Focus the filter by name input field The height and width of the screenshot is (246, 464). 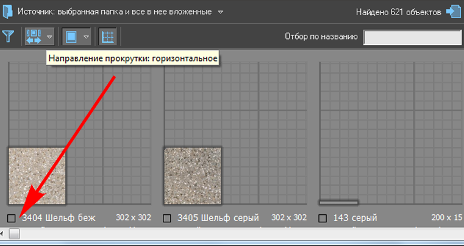pyautogui.click(x=413, y=37)
